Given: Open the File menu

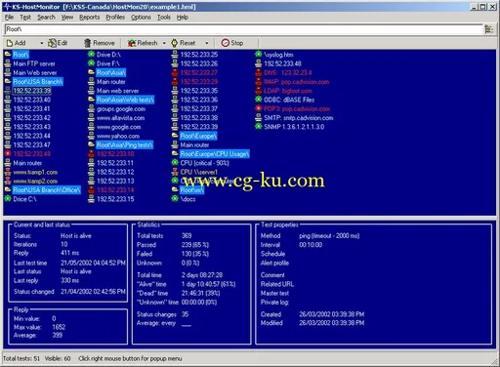Looking at the screenshot, I should click(x=9, y=18).
